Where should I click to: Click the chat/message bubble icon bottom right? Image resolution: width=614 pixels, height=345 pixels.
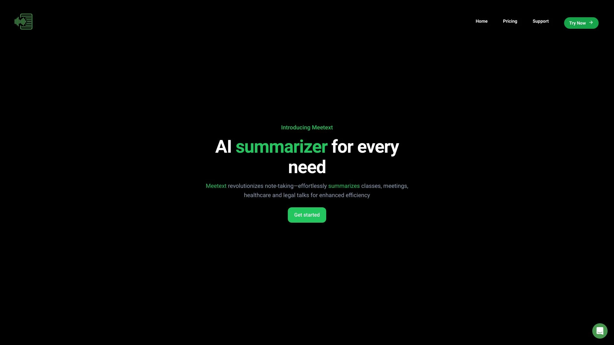pos(600,331)
